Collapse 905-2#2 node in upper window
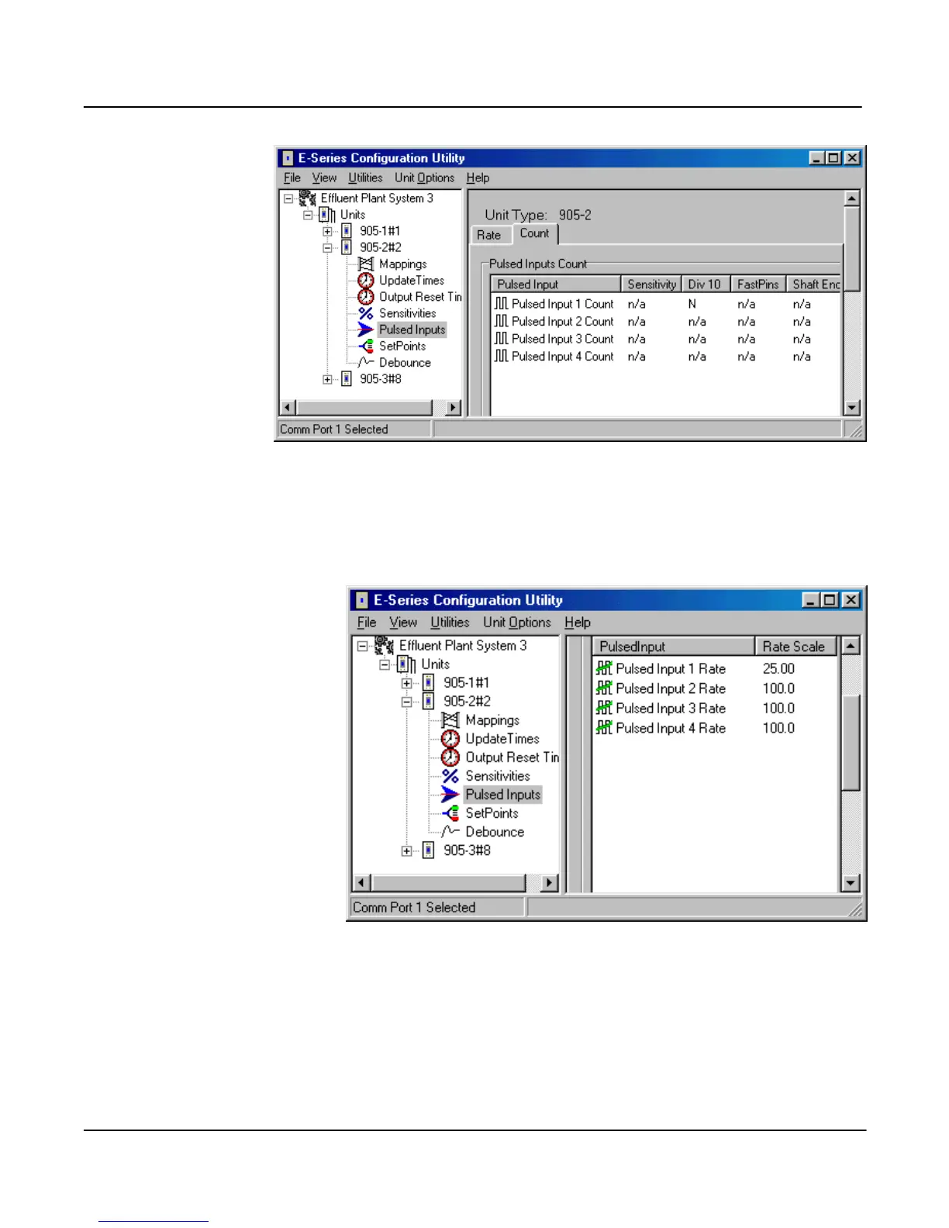This screenshot has height=1228, width=949. click(x=327, y=248)
